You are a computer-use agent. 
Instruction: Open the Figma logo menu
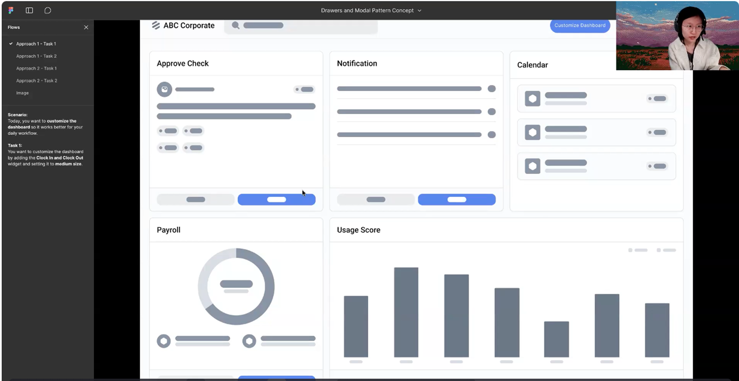point(11,10)
